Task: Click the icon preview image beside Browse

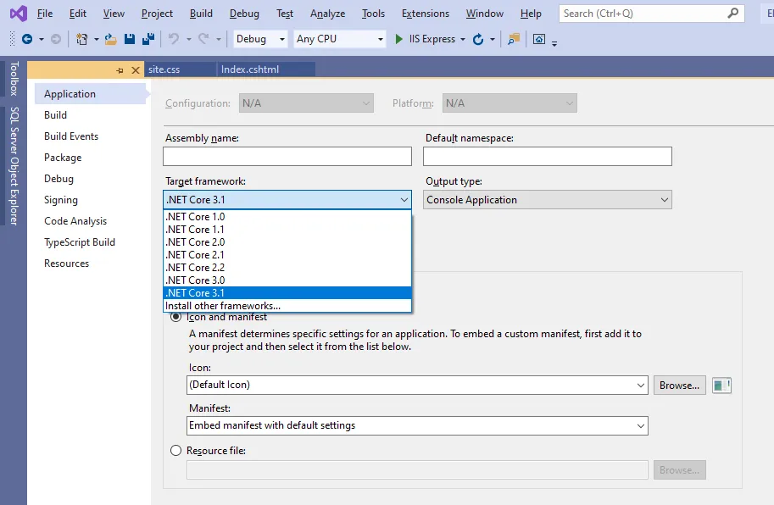Action: pos(721,386)
